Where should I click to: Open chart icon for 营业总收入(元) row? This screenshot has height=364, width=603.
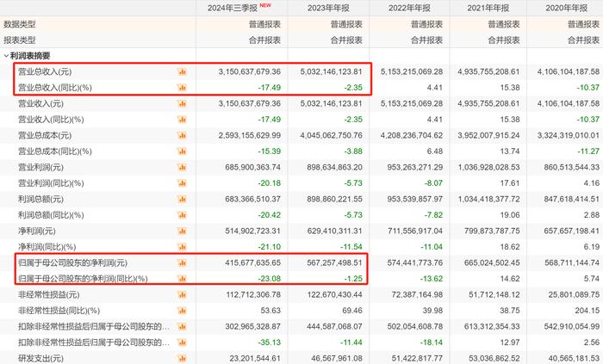(x=182, y=71)
